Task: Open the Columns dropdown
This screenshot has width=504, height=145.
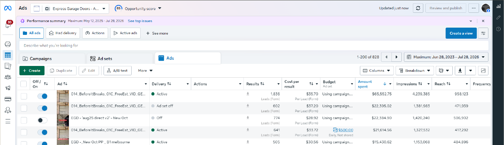Action: click(x=377, y=71)
